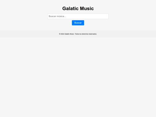Click the word Galatic in the title
The width and height of the screenshot is (156, 117).
pyautogui.click(x=70, y=8)
